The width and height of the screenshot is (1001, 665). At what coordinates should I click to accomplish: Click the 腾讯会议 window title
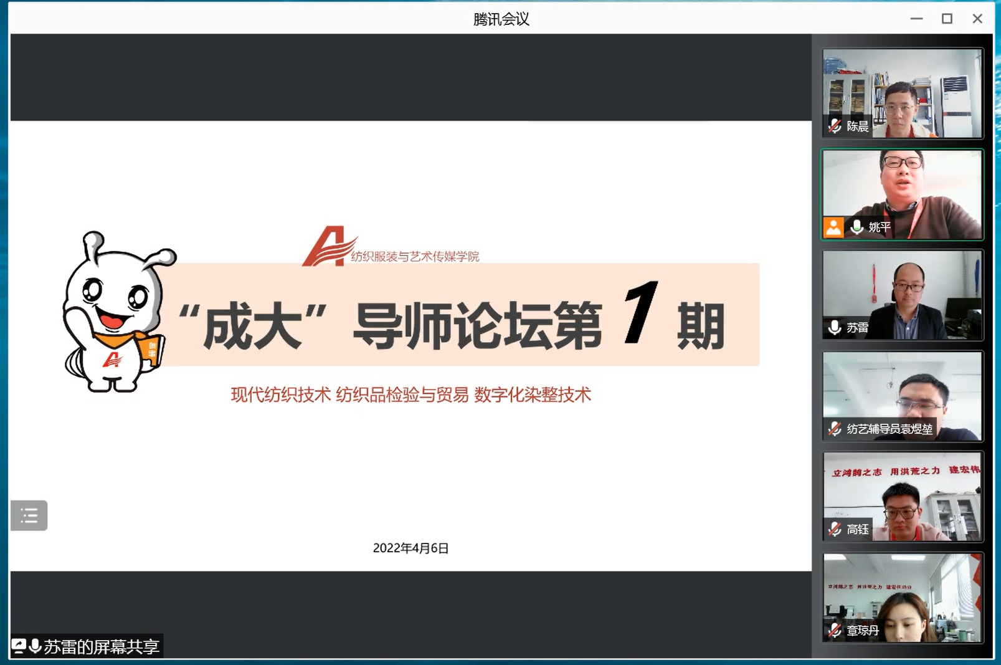click(x=501, y=19)
